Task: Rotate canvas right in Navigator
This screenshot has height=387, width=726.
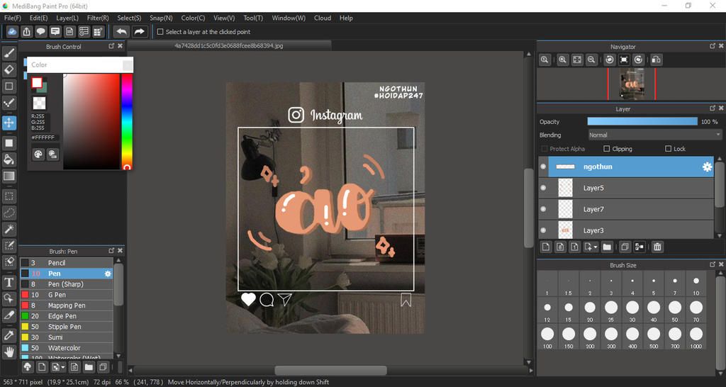Action: (639, 60)
